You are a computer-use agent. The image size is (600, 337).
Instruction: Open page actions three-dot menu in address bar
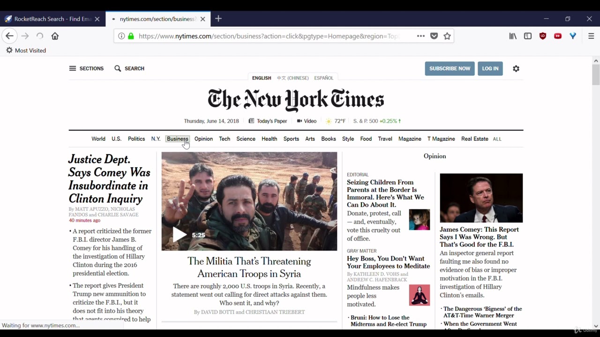[421, 36]
